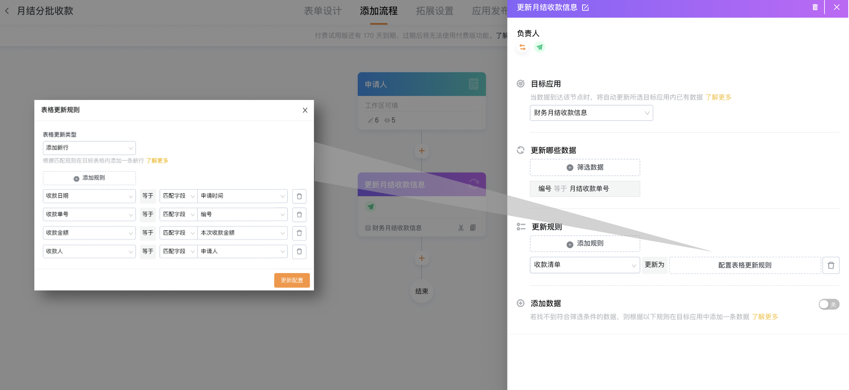Screen dimensions: 849x390
Task: Open 了解更多 link under 目标应用
Action: pyautogui.click(x=718, y=97)
